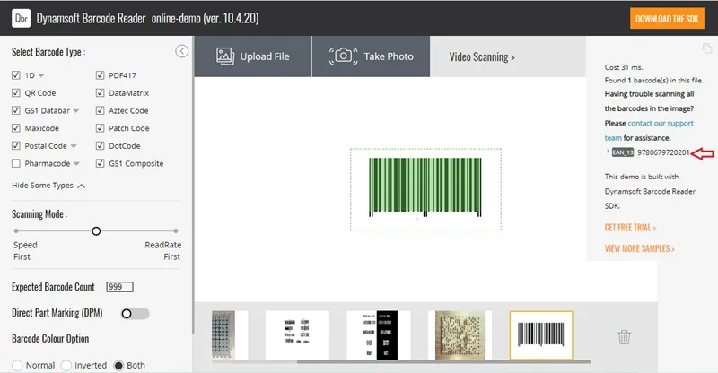Select the golden DataMatrix sample thumbnail
This screenshot has height=373, width=718.
pyautogui.click(x=460, y=335)
